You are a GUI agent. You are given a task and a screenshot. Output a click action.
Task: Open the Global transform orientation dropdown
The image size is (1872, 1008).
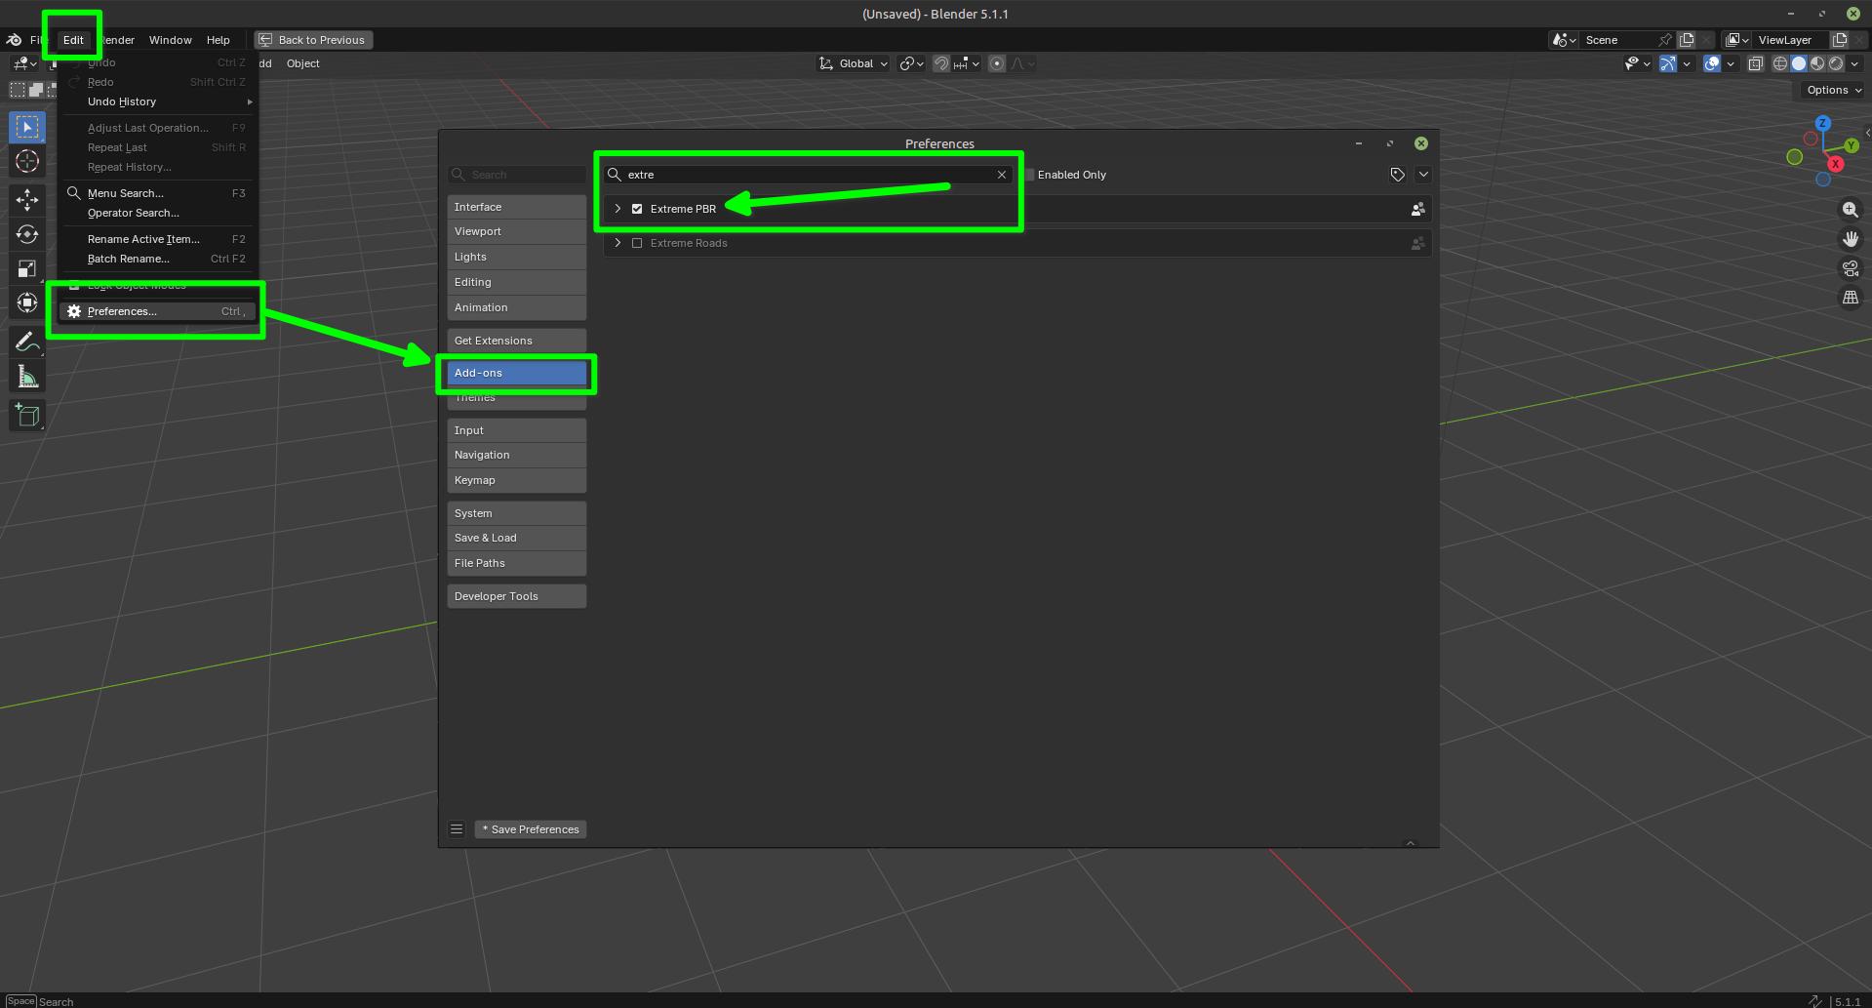click(854, 63)
